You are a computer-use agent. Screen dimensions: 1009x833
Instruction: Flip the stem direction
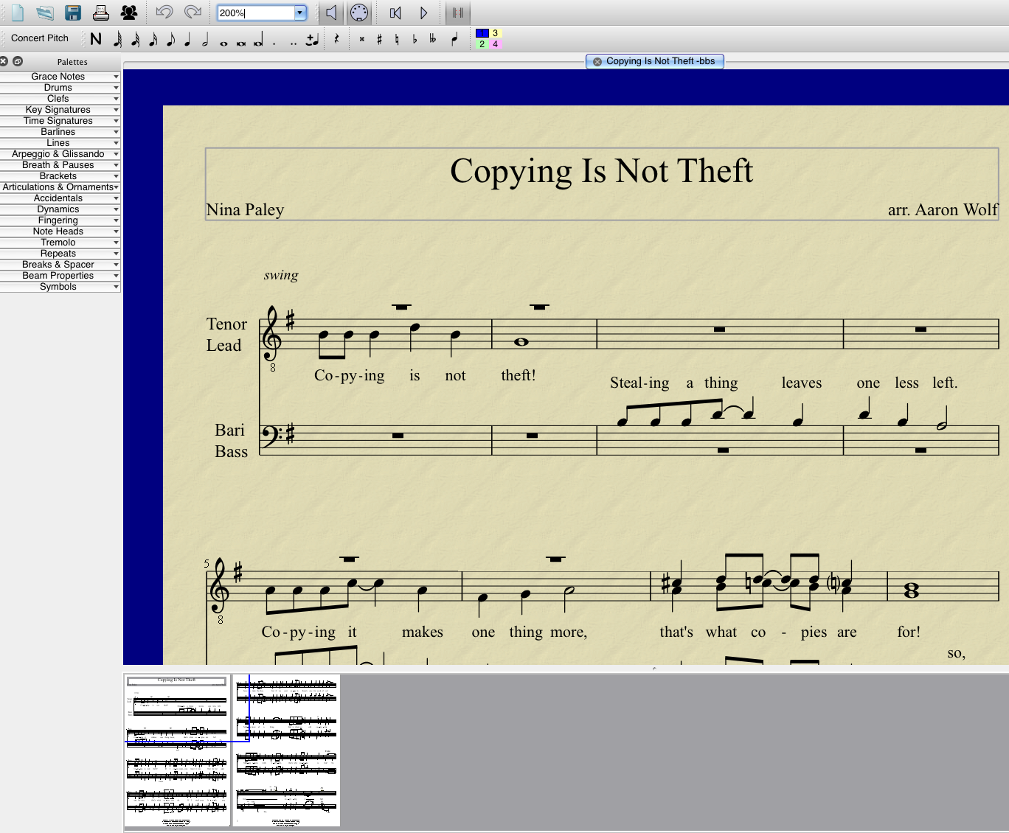(x=454, y=39)
